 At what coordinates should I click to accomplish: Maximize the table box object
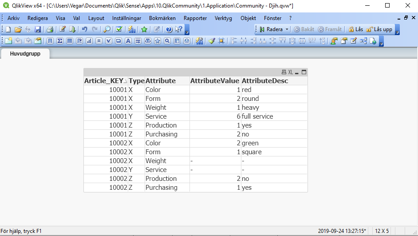click(x=304, y=72)
